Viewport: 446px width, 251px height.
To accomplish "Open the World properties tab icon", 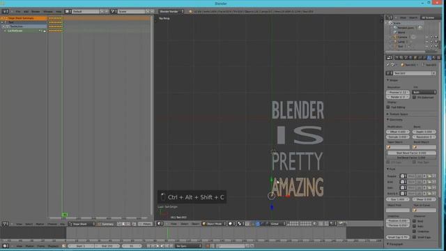I will pyautogui.click(x=410, y=58).
